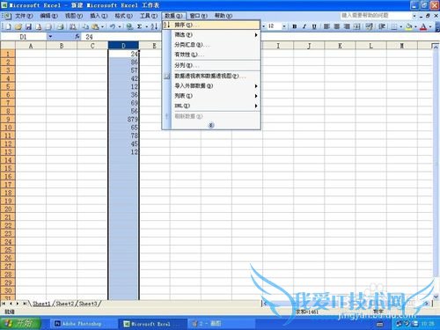Click cell D9 containing 879
The height and width of the screenshot is (330, 440).
123,119
